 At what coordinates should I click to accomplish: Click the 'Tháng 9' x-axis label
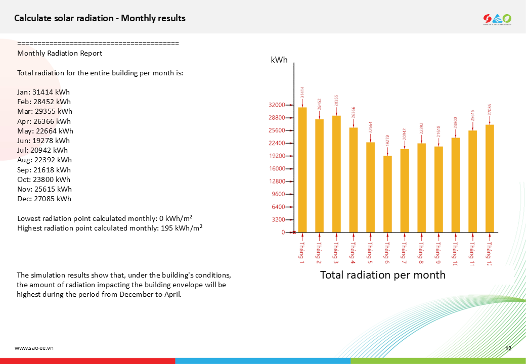tap(438, 253)
